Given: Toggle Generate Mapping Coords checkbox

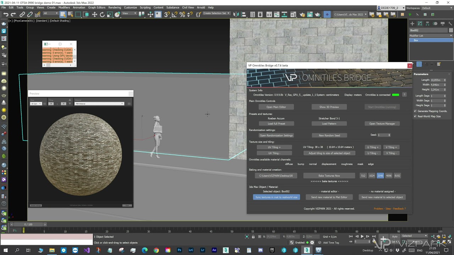Looking at the screenshot, I should point(415,111).
